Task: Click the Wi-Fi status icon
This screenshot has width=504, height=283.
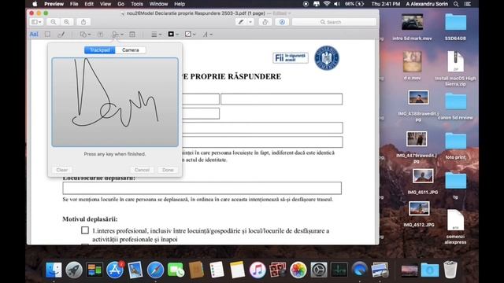Action: [x=327, y=4]
